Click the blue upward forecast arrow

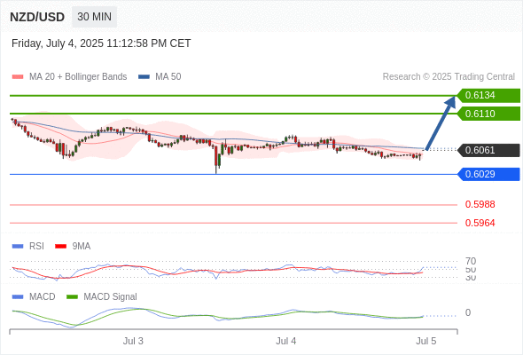coord(441,122)
